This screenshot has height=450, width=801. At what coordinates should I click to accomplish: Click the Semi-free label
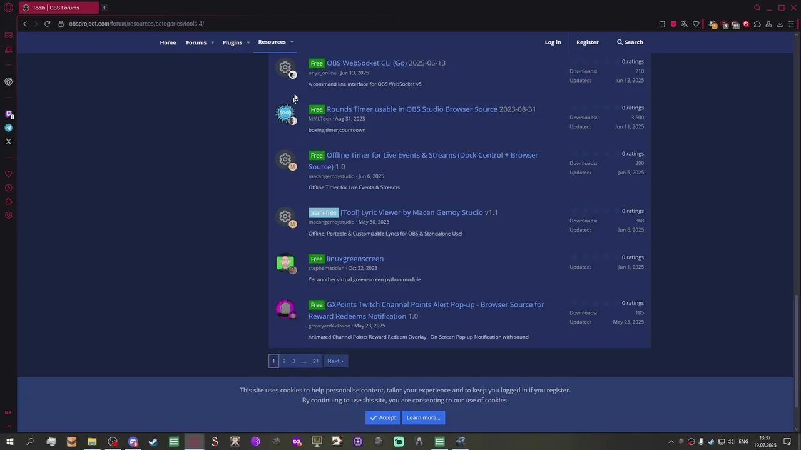click(x=324, y=212)
